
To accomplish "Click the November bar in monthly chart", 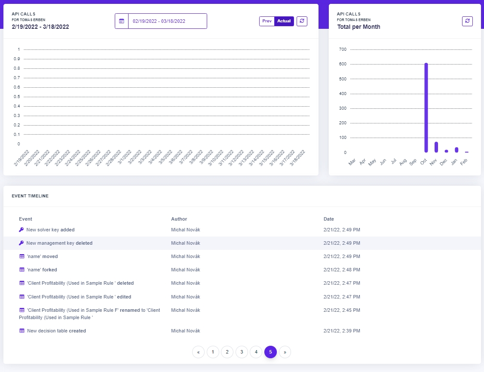I will [436, 147].
